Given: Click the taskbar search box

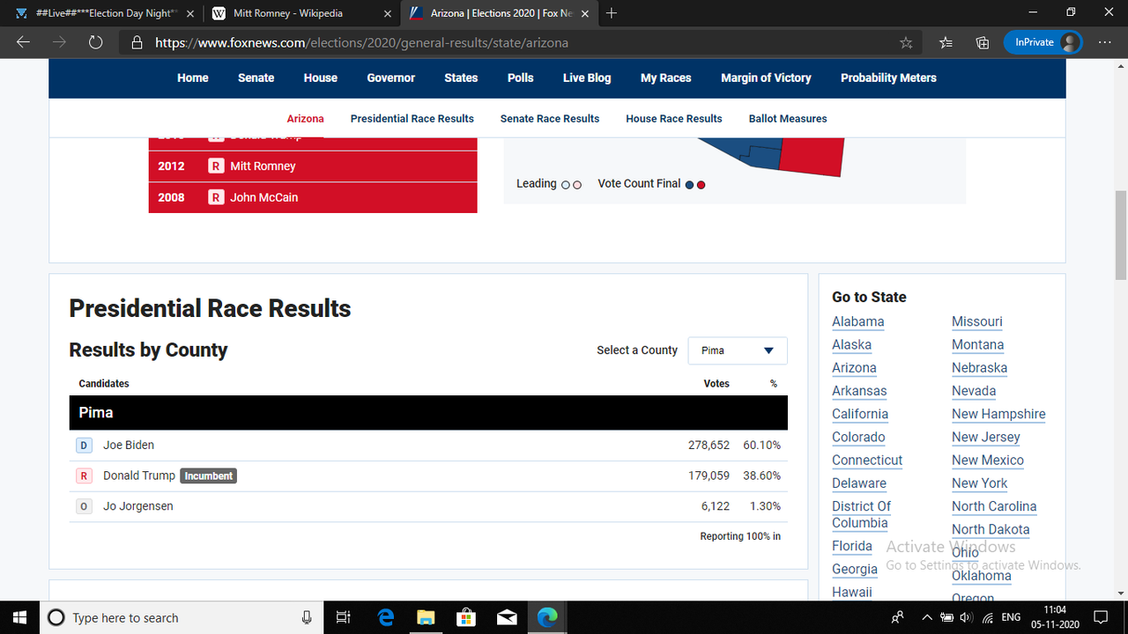Looking at the screenshot, I should pyautogui.click(x=182, y=617).
